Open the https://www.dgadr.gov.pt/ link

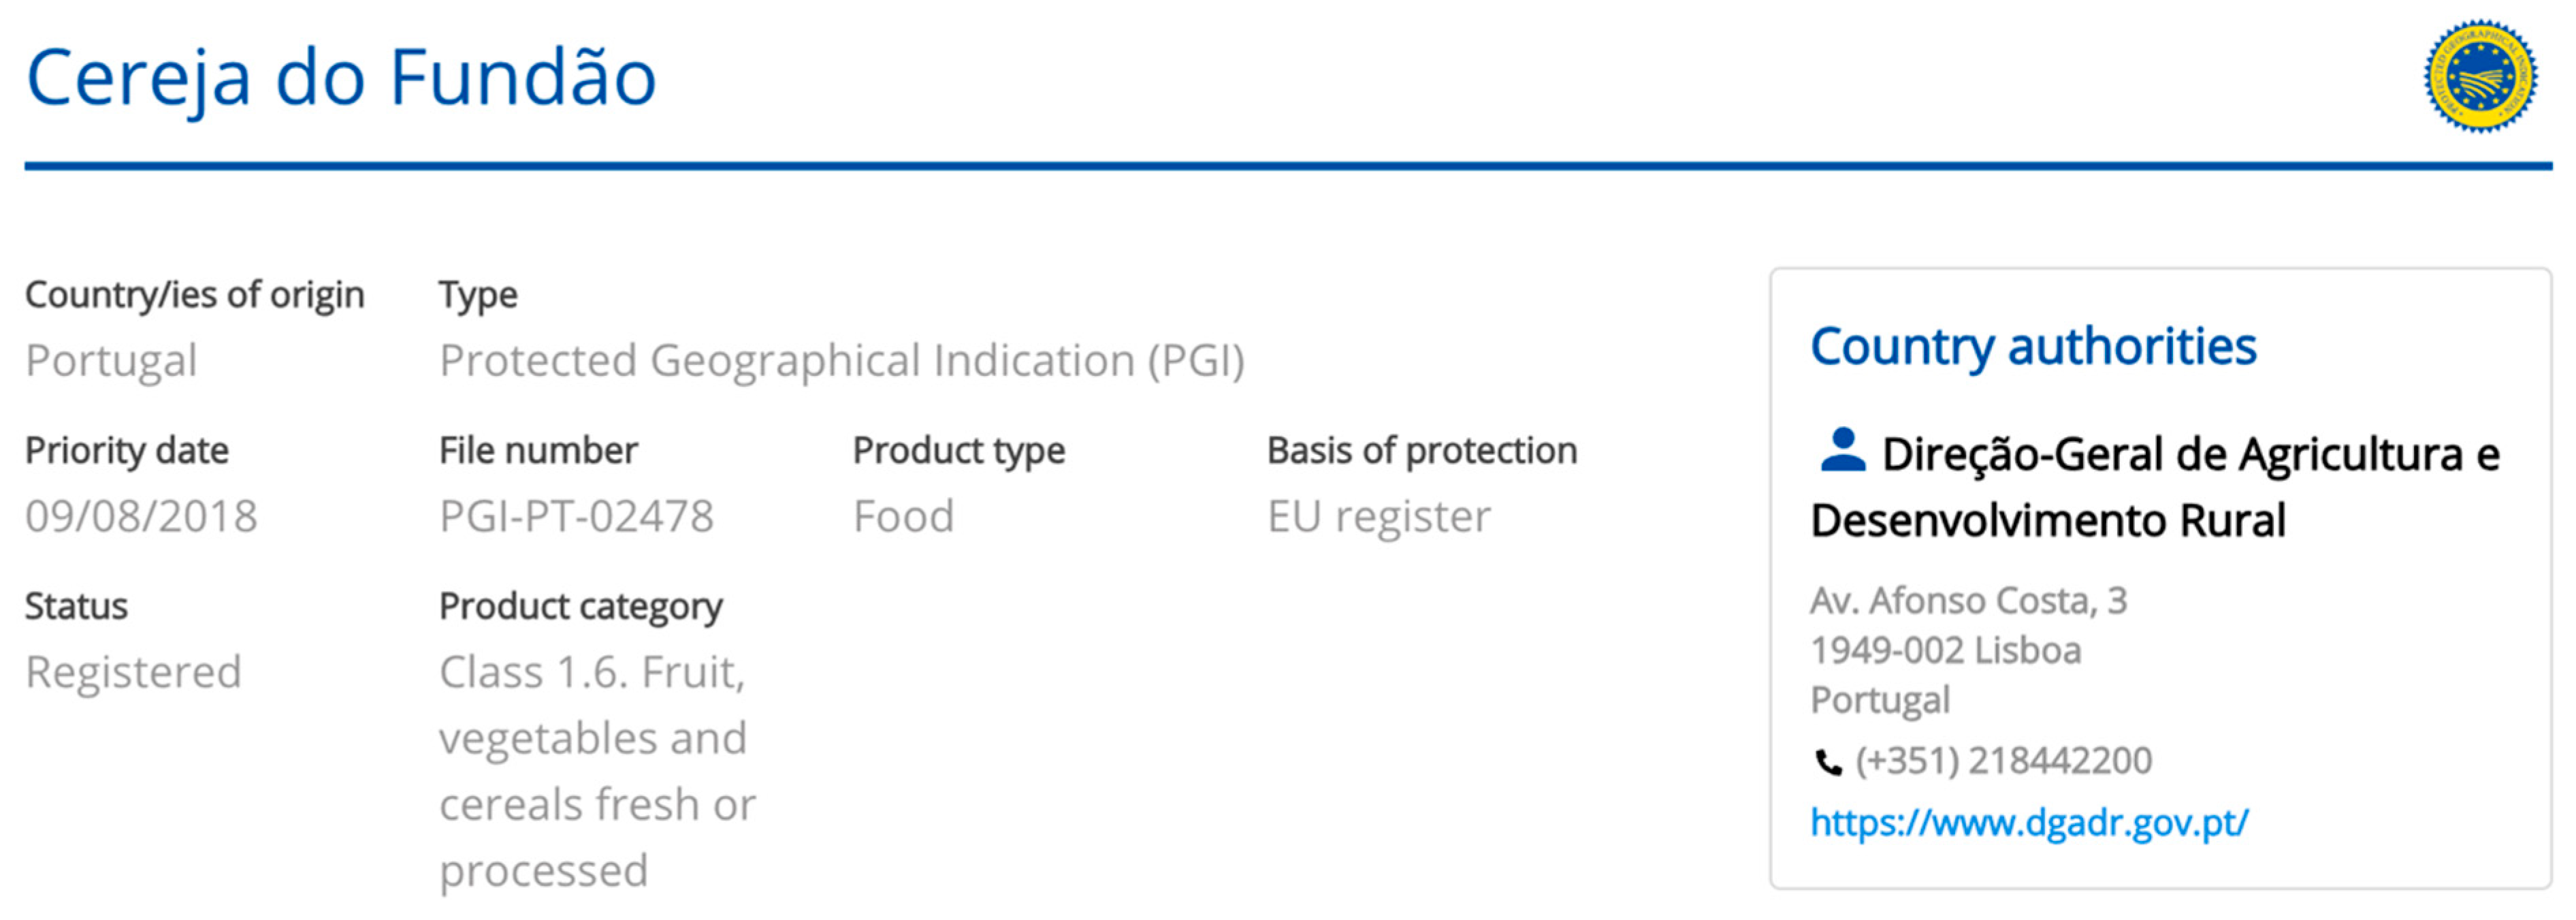point(2030,823)
